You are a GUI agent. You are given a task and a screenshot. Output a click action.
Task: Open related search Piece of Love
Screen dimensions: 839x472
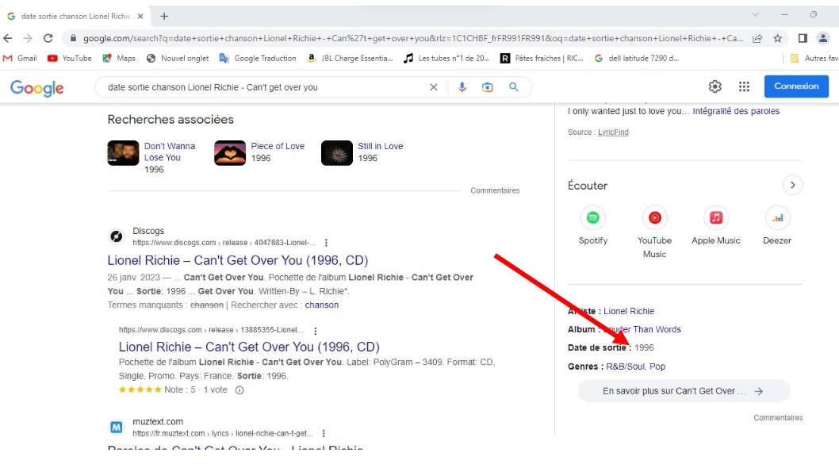pyautogui.click(x=278, y=146)
